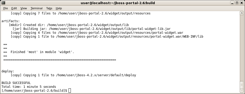Open the View menu

click(24, 8)
